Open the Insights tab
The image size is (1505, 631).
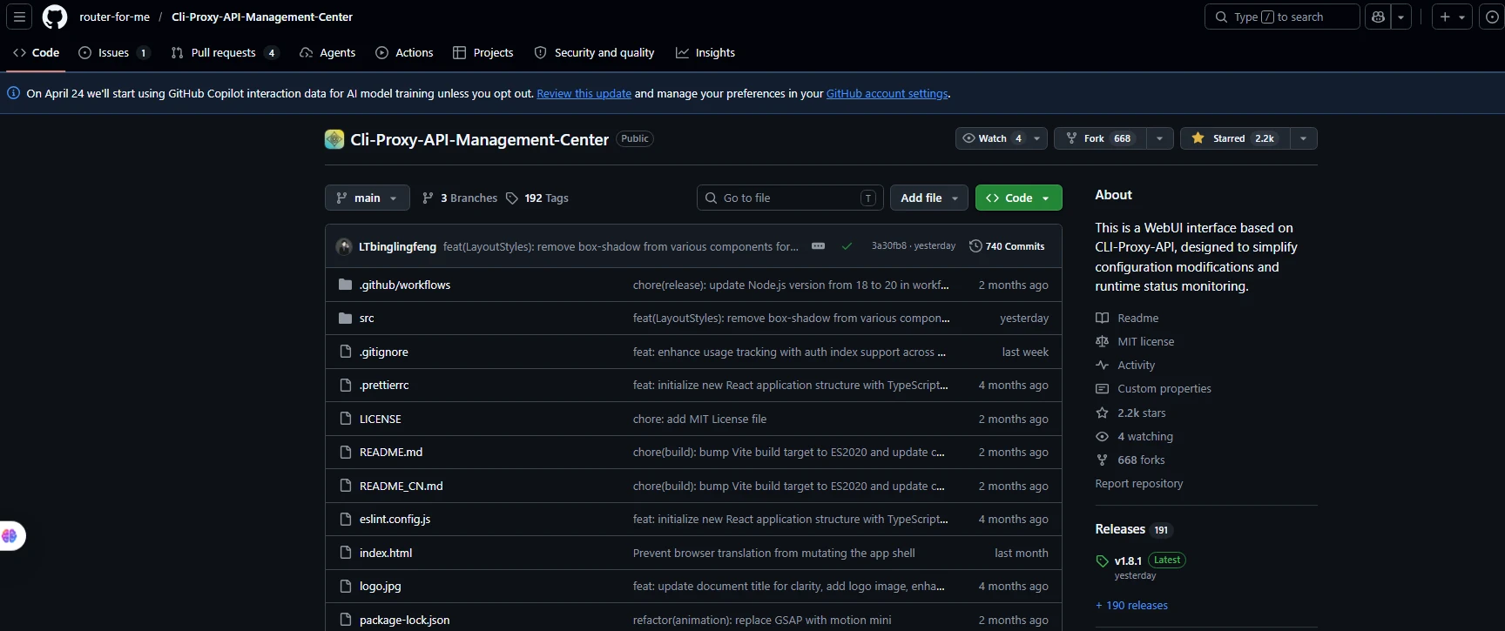705,52
